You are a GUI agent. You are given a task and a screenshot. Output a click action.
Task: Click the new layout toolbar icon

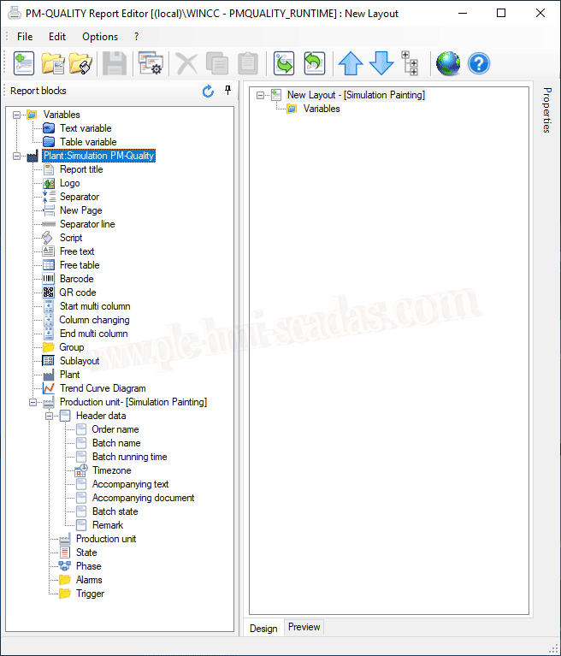(24, 63)
